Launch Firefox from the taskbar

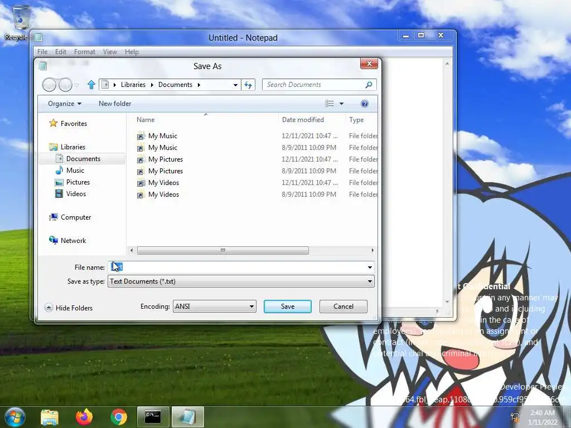[x=84, y=417]
